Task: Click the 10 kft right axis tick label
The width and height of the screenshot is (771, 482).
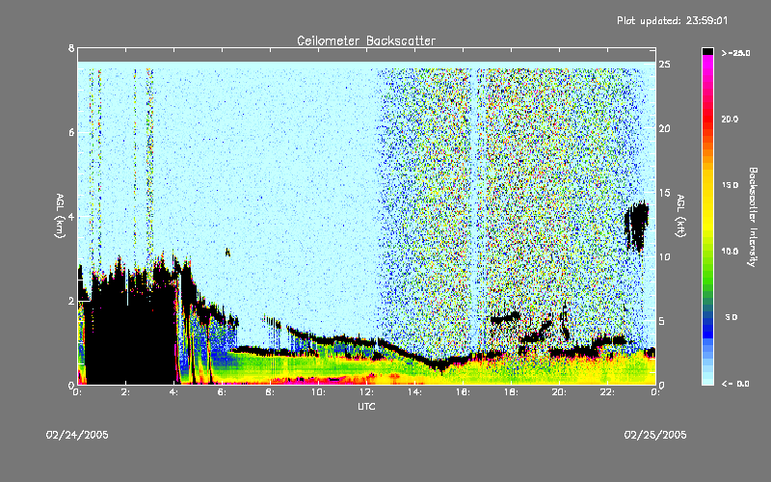Action: [x=665, y=256]
